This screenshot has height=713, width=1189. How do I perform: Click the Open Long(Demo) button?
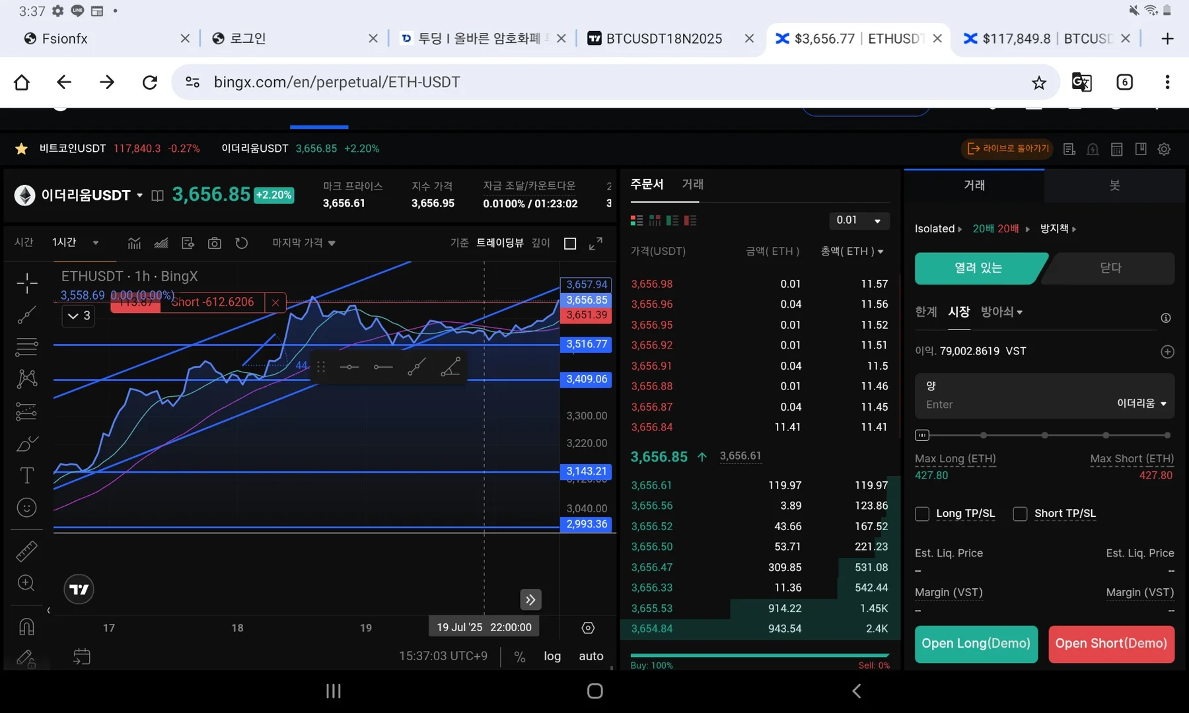976,644
